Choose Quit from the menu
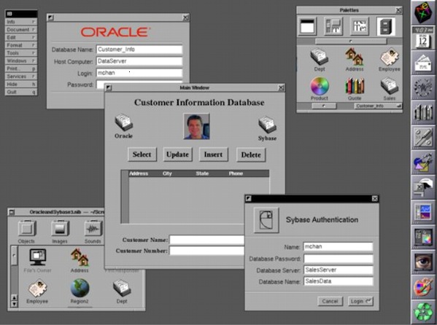 21,92
